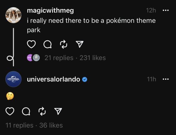View 11 replies on universalorlando's comment
Viewport: 176px width, 135px height.
pyautogui.click(x=19, y=125)
